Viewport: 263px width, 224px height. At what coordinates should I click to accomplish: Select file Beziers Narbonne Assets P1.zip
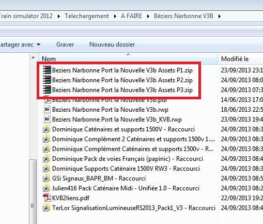122,70
